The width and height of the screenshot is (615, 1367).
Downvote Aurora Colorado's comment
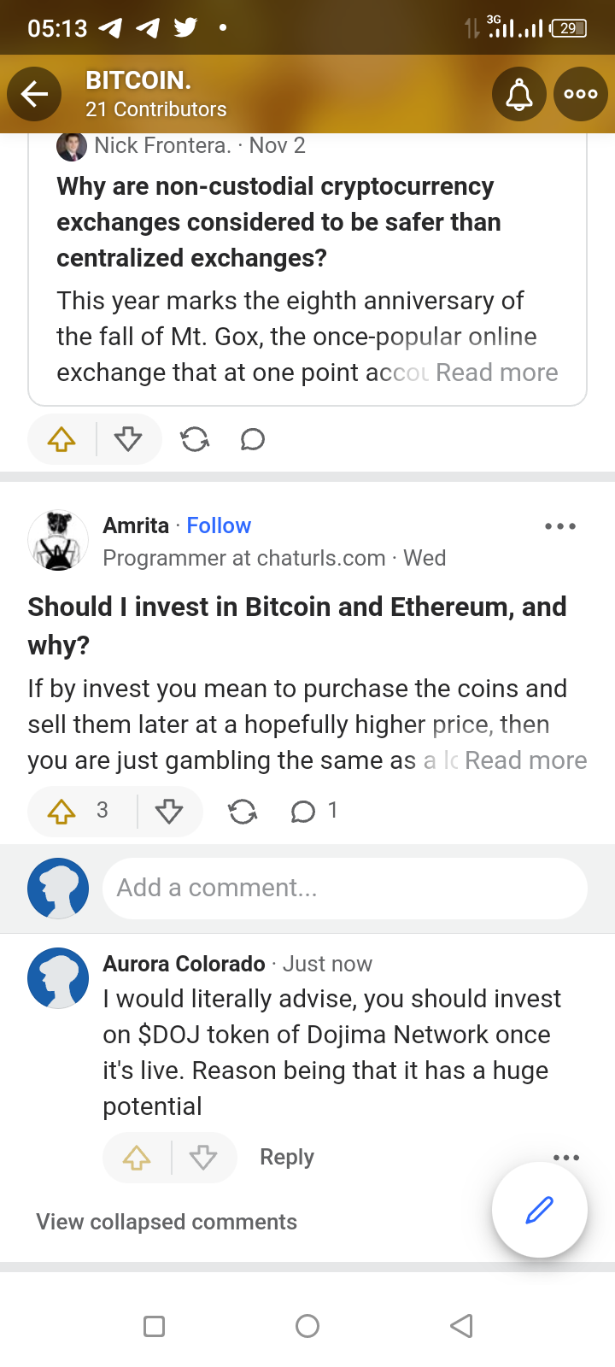(203, 1158)
